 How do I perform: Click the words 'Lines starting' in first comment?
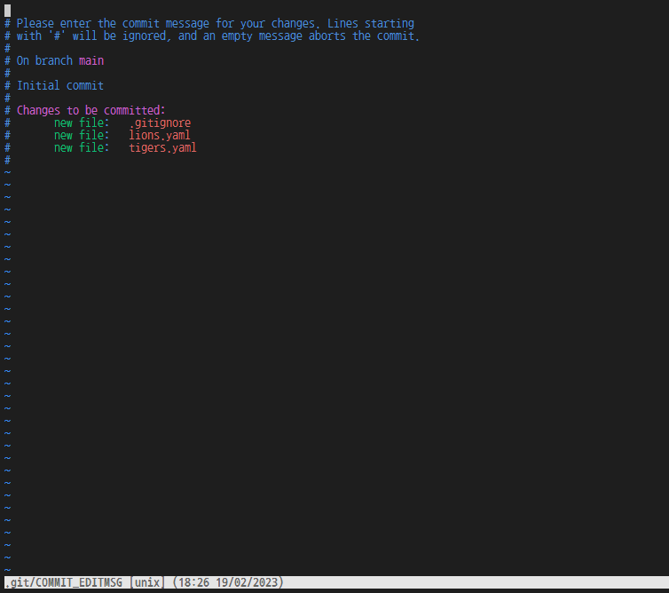[371, 23]
